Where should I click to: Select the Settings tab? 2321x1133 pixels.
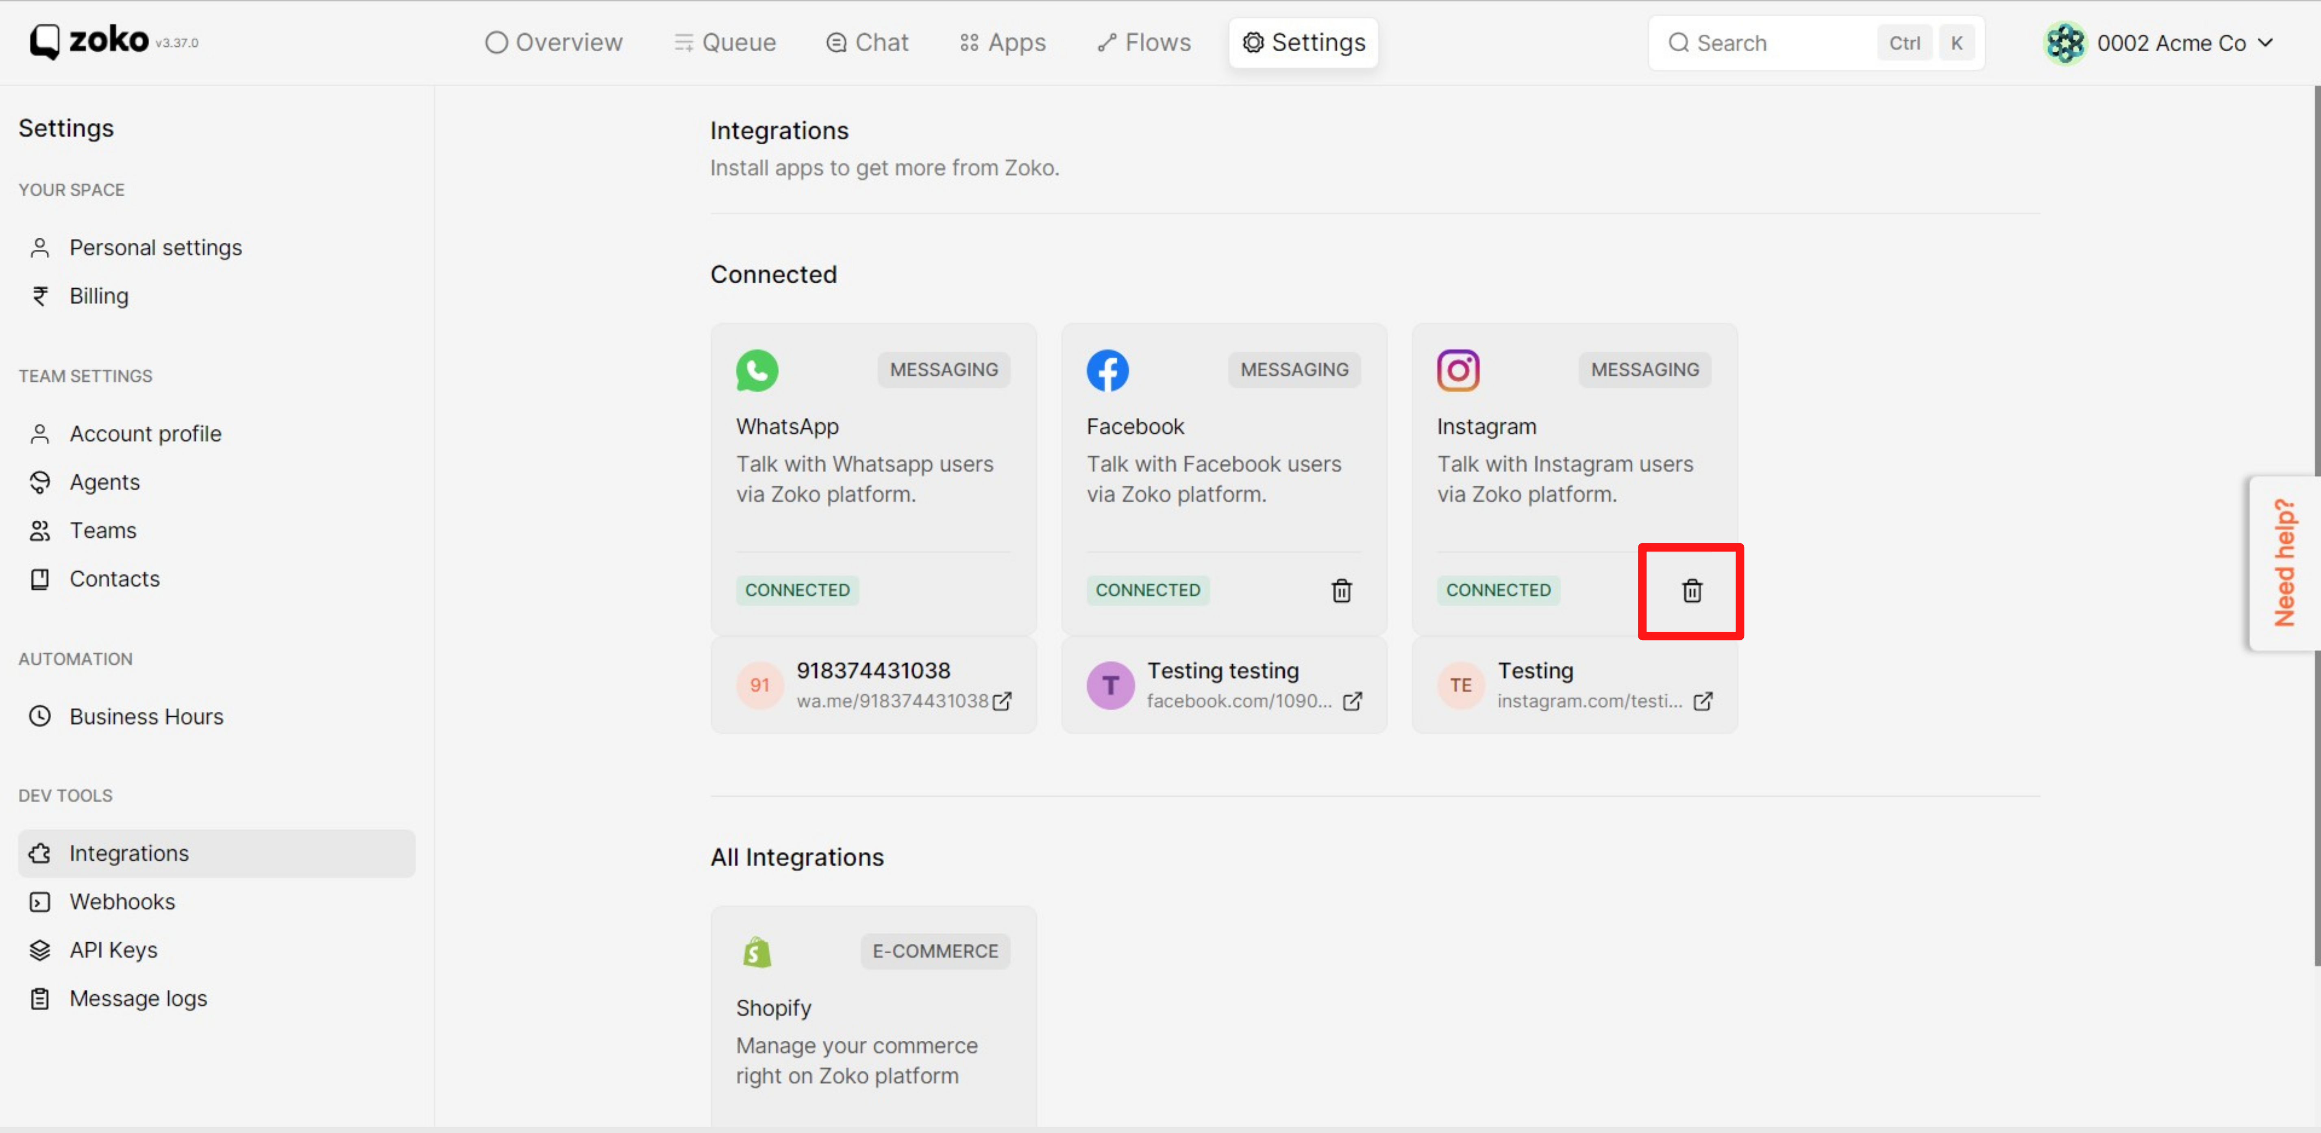click(x=1303, y=42)
